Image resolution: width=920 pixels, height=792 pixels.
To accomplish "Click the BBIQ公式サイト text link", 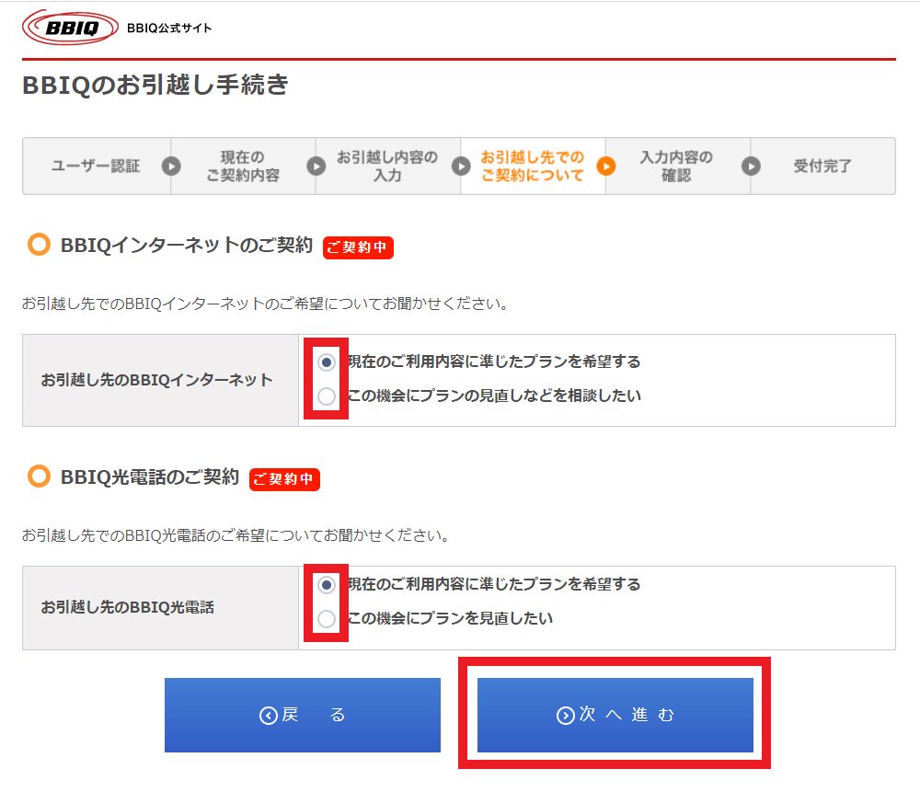I will pyautogui.click(x=169, y=29).
